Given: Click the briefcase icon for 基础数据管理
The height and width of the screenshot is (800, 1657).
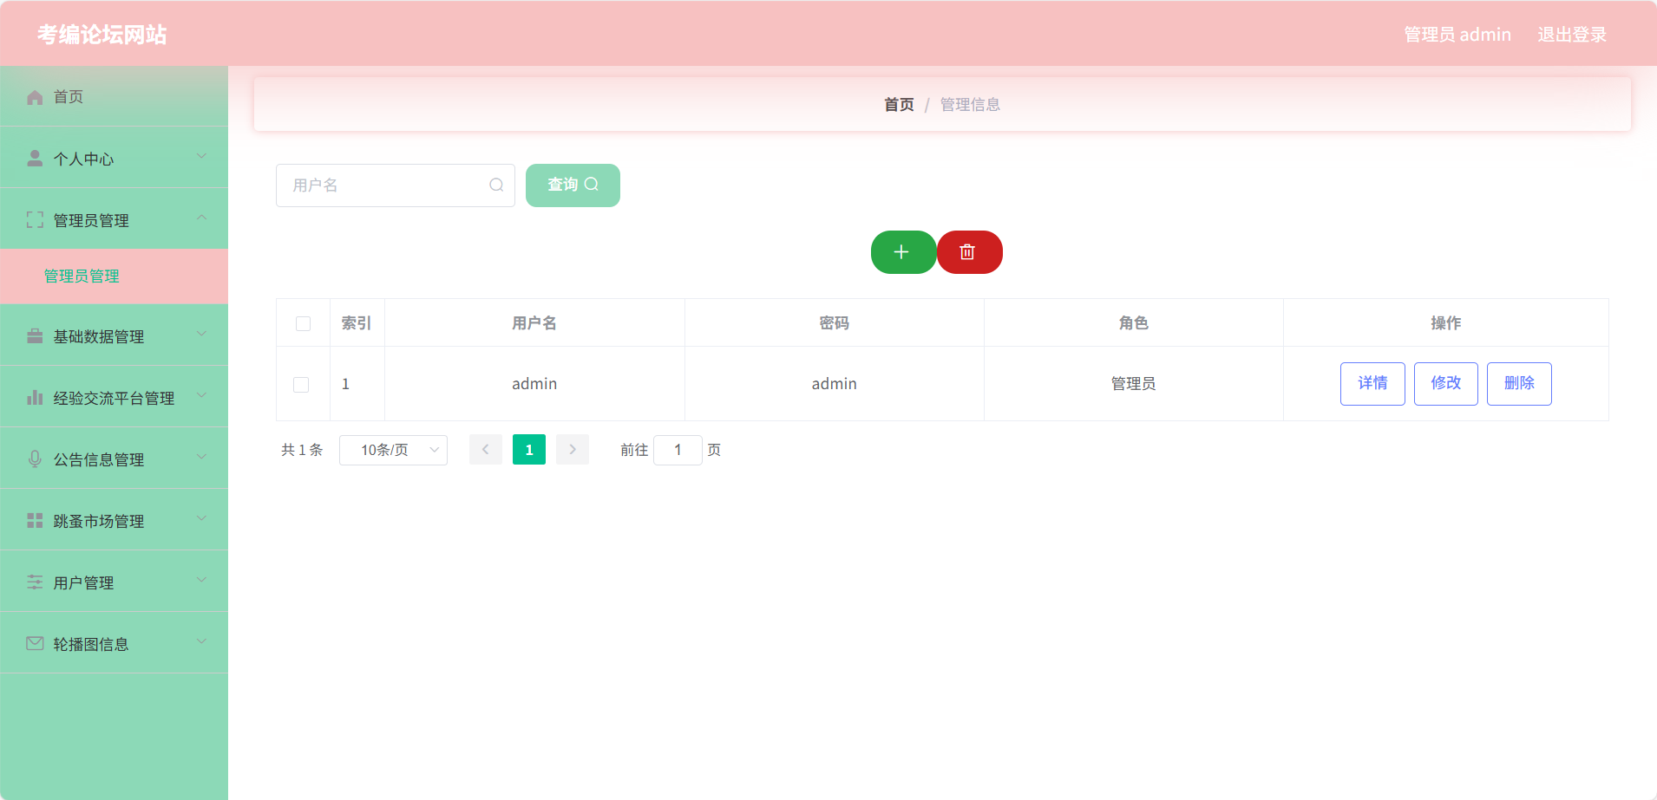Looking at the screenshot, I should [35, 336].
